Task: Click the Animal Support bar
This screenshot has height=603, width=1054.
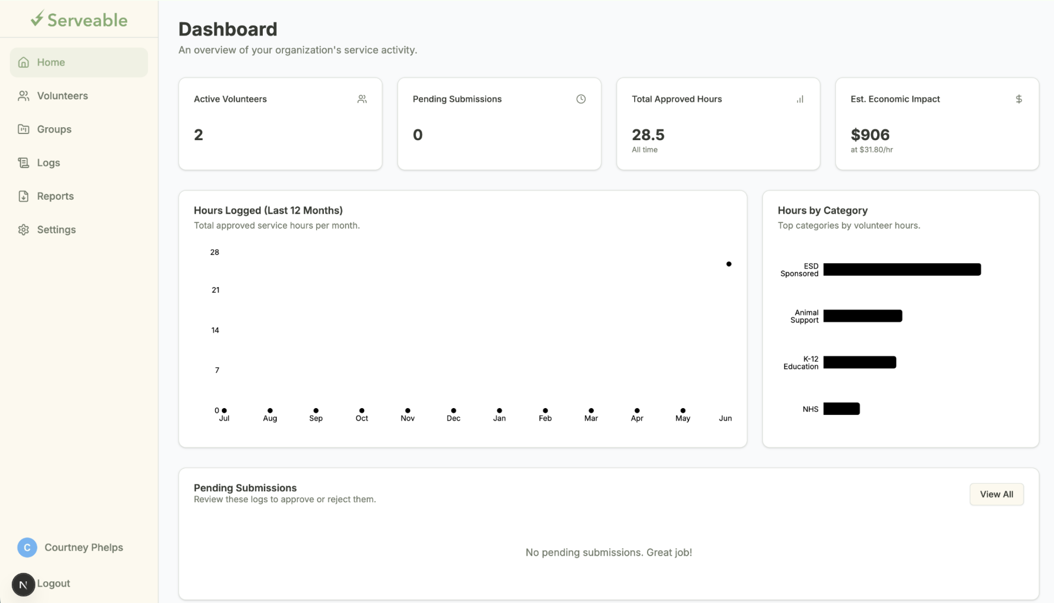Action: 863,315
